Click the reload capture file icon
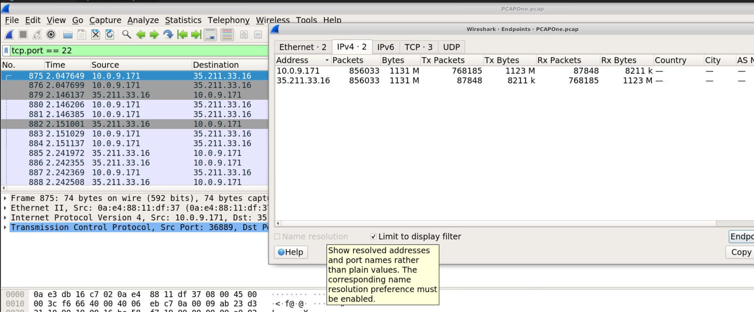This screenshot has height=312, width=754. click(x=109, y=34)
